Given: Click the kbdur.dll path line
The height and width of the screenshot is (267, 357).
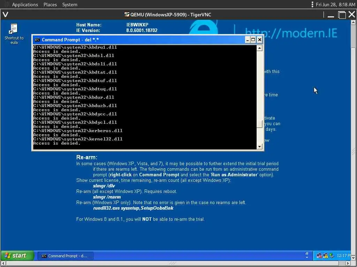Looking at the screenshot, I should [x=74, y=97].
